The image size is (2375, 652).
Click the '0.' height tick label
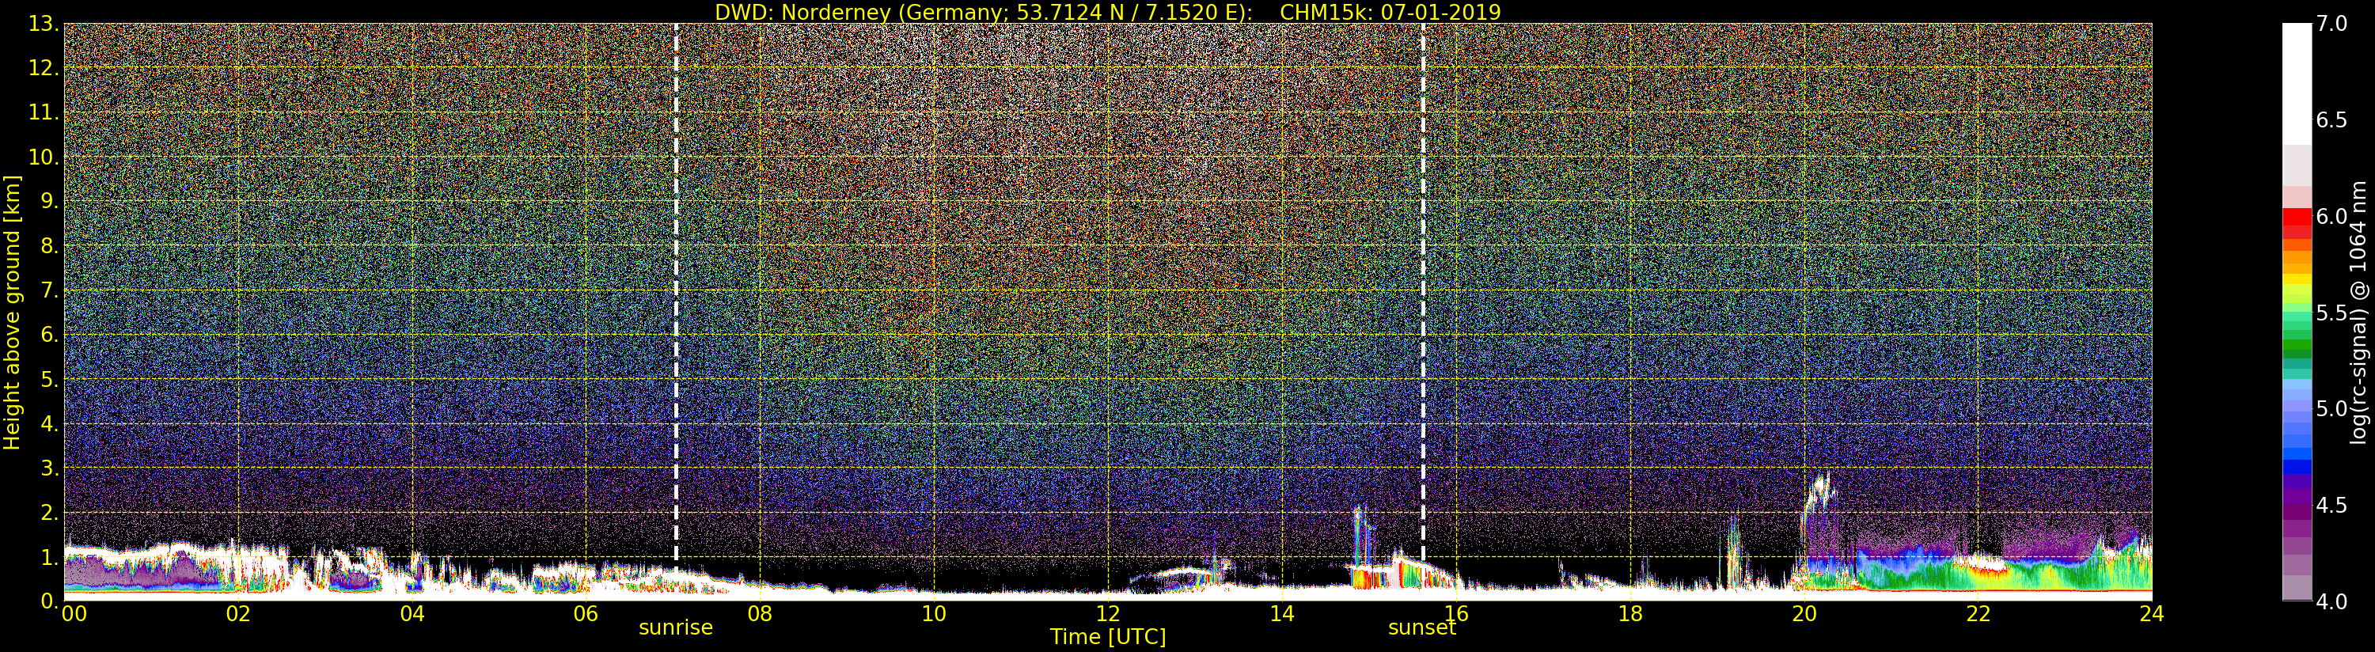50,601
